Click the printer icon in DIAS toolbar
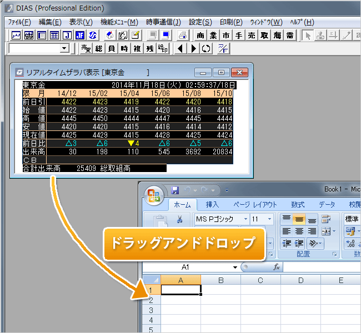 click(182, 36)
